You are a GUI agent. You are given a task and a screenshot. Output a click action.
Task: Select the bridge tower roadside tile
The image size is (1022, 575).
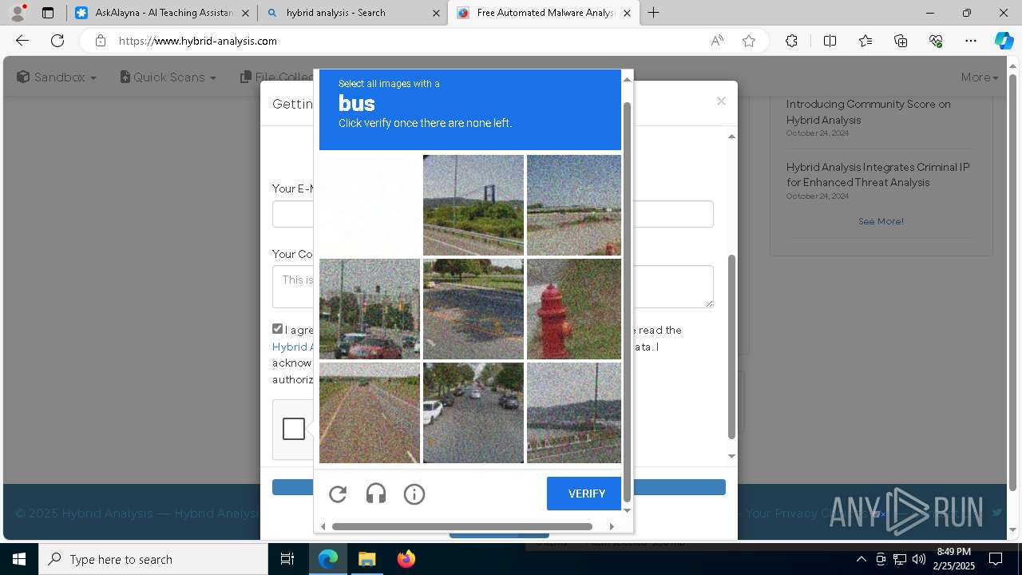(x=473, y=205)
